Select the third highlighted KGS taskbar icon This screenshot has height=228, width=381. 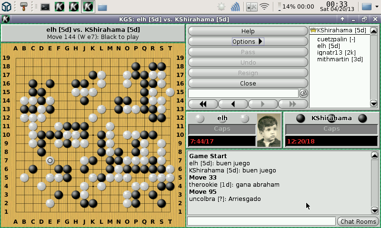pos(88,7)
